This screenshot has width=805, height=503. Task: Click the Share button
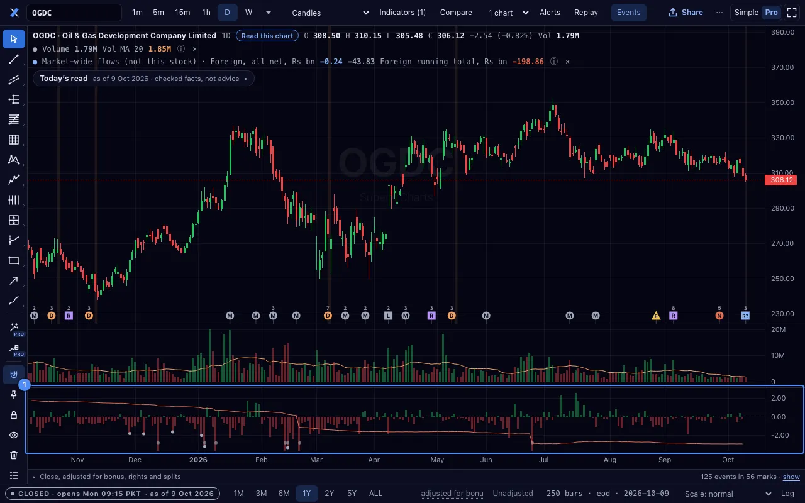tap(686, 13)
